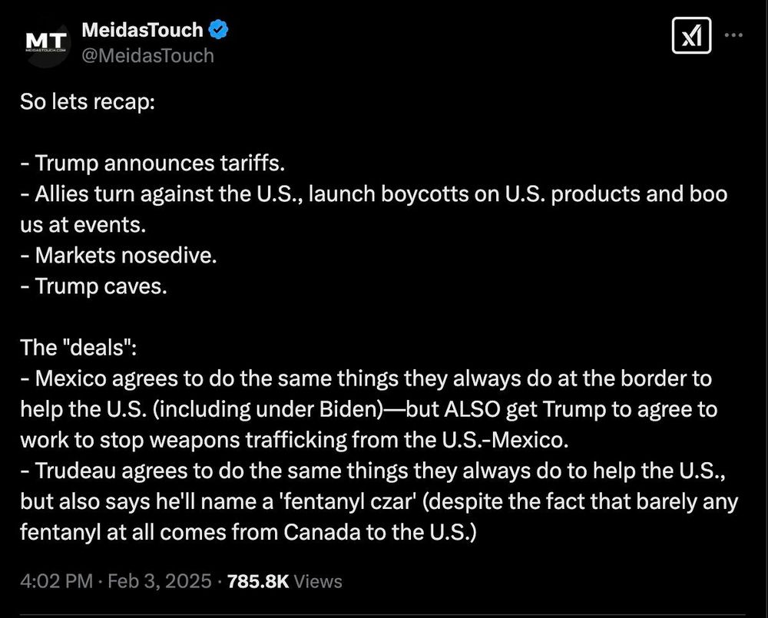
Task: Click the 'Trump announces tariffs' line
Action: point(152,164)
